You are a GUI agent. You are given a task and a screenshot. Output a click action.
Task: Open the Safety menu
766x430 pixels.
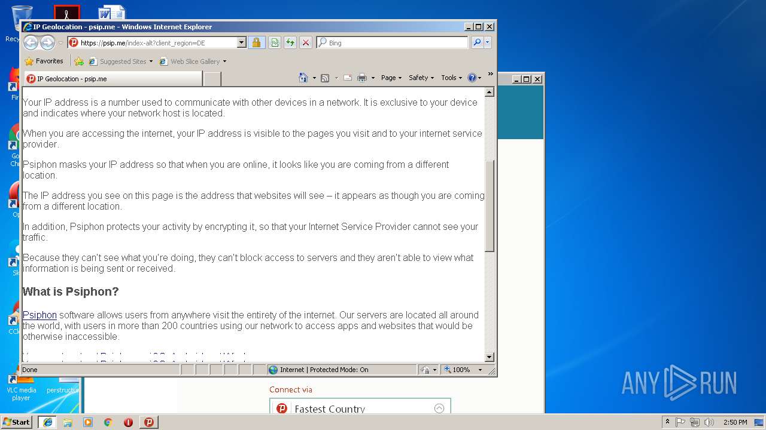pyautogui.click(x=421, y=78)
